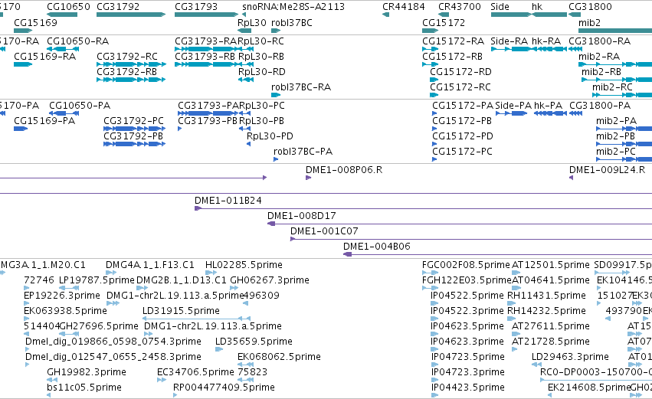652x399 pixels.
Task: Open EST FGC002F08.5prime
Action: pyautogui.click(x=466, y=265)
